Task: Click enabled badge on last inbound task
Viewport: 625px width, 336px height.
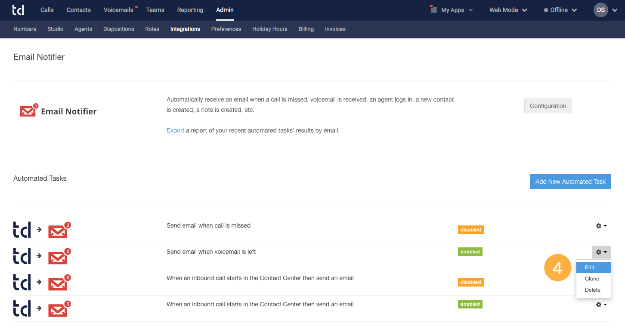Action: tap(470, 304)
